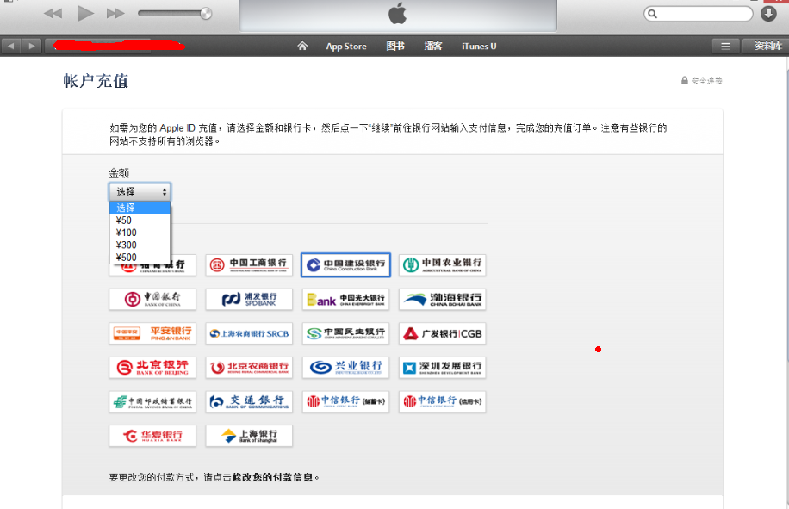Switch to 图书 tab

395,47
